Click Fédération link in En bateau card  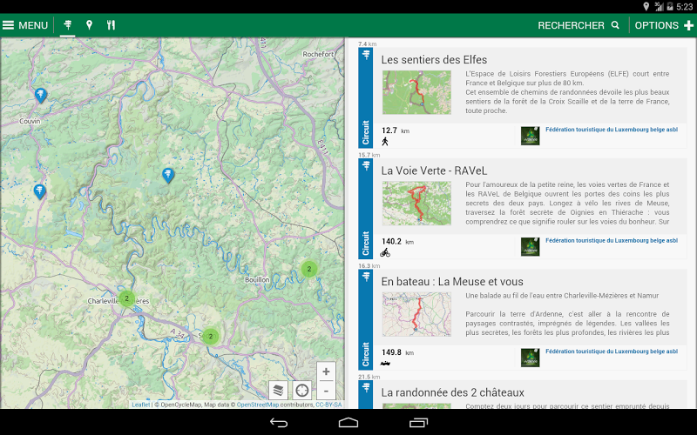[x=612, y=351]
